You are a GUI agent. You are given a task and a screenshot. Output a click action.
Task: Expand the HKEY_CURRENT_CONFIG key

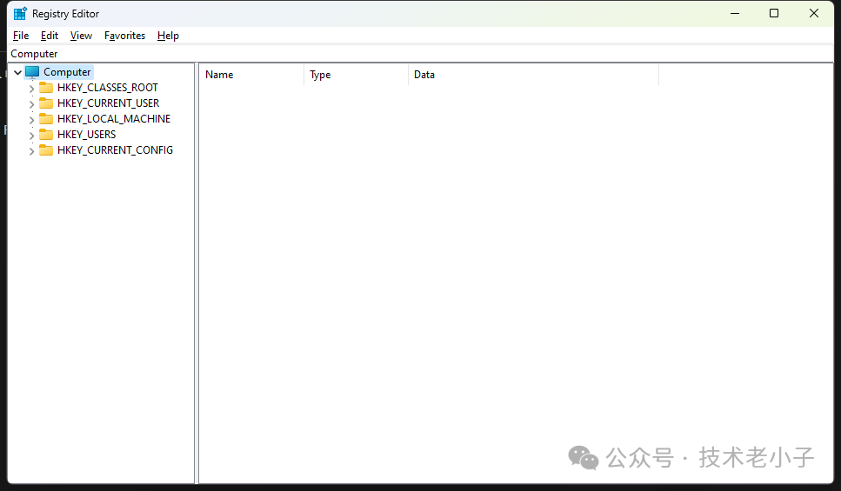tap(31, 151)
